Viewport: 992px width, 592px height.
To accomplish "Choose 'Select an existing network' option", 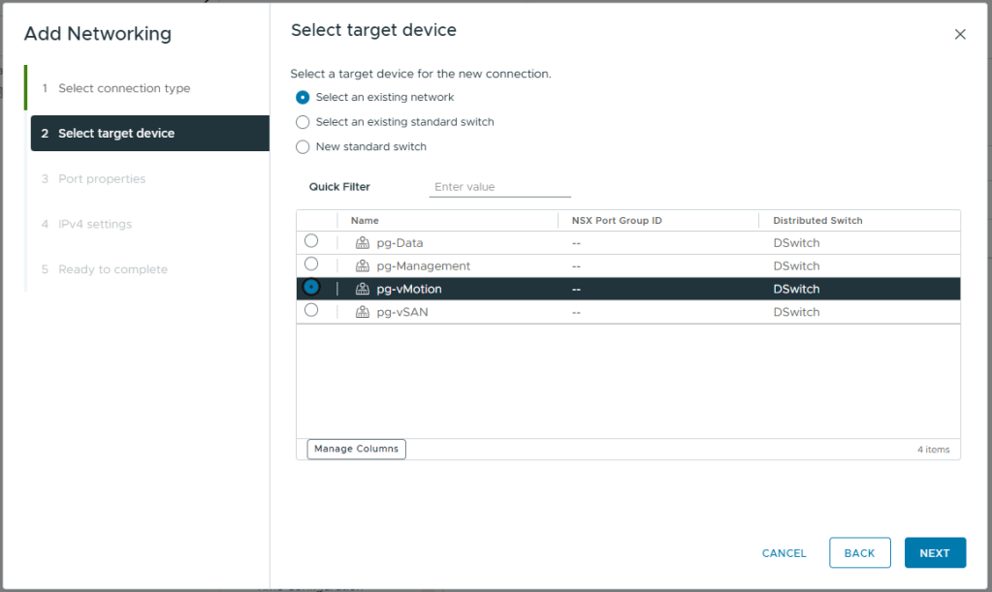I will click(303, 98).
